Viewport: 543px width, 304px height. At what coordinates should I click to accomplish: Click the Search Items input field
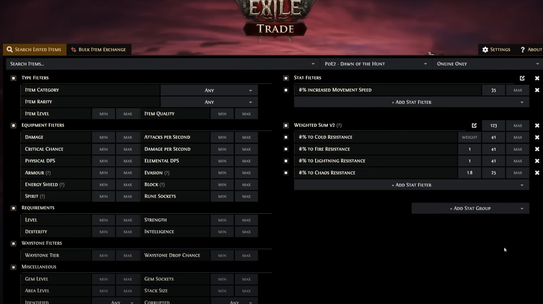pyautogui.click(x=158, y=64)
